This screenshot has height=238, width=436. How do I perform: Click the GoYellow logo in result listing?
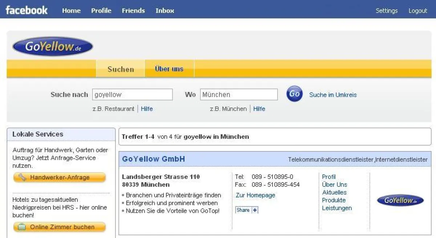tap(400, 200)
